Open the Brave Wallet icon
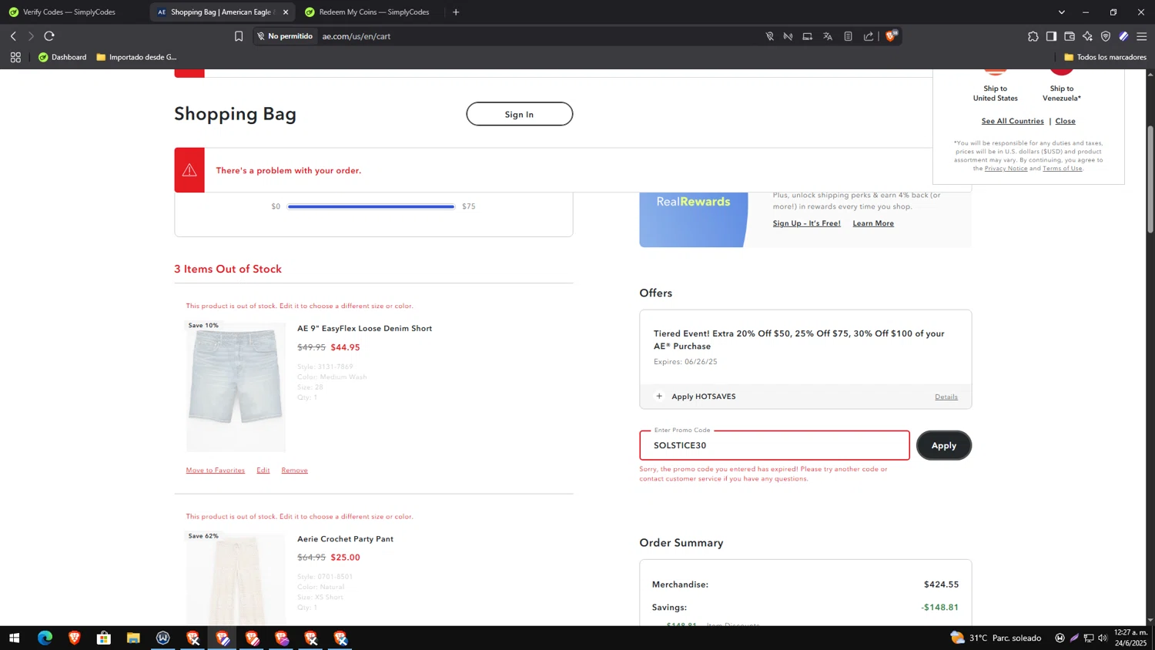 point(1070,36)
